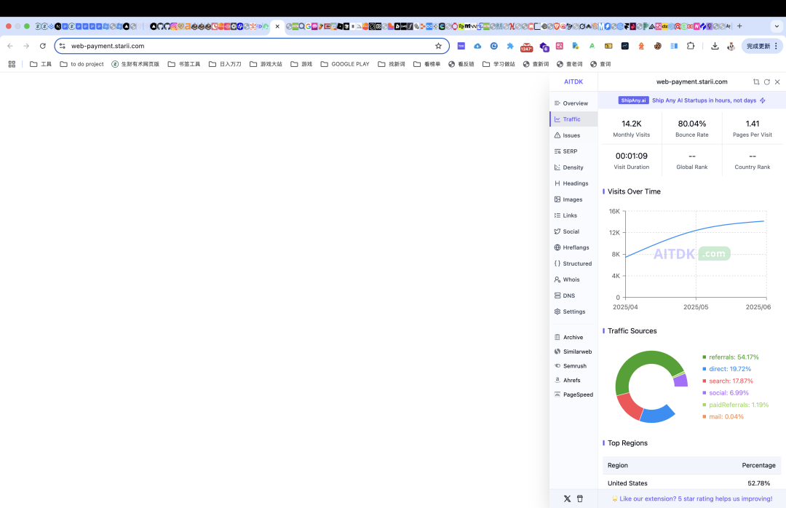786x508 pixels.
Task: Click the United States region row
Action: pyautogui.click(x=692, y=483)
